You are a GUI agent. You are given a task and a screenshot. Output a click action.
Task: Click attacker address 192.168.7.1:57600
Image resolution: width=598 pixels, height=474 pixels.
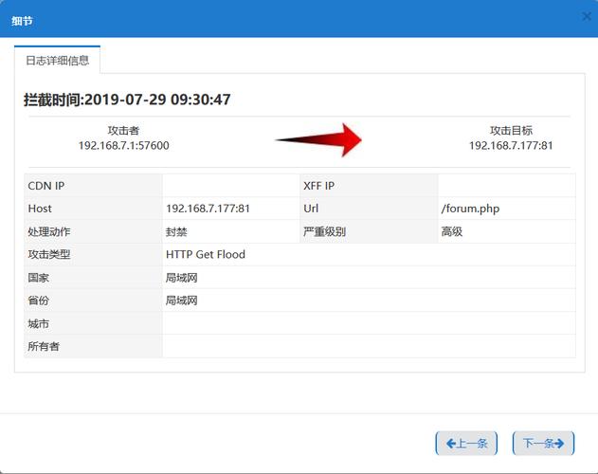(123, 145)
